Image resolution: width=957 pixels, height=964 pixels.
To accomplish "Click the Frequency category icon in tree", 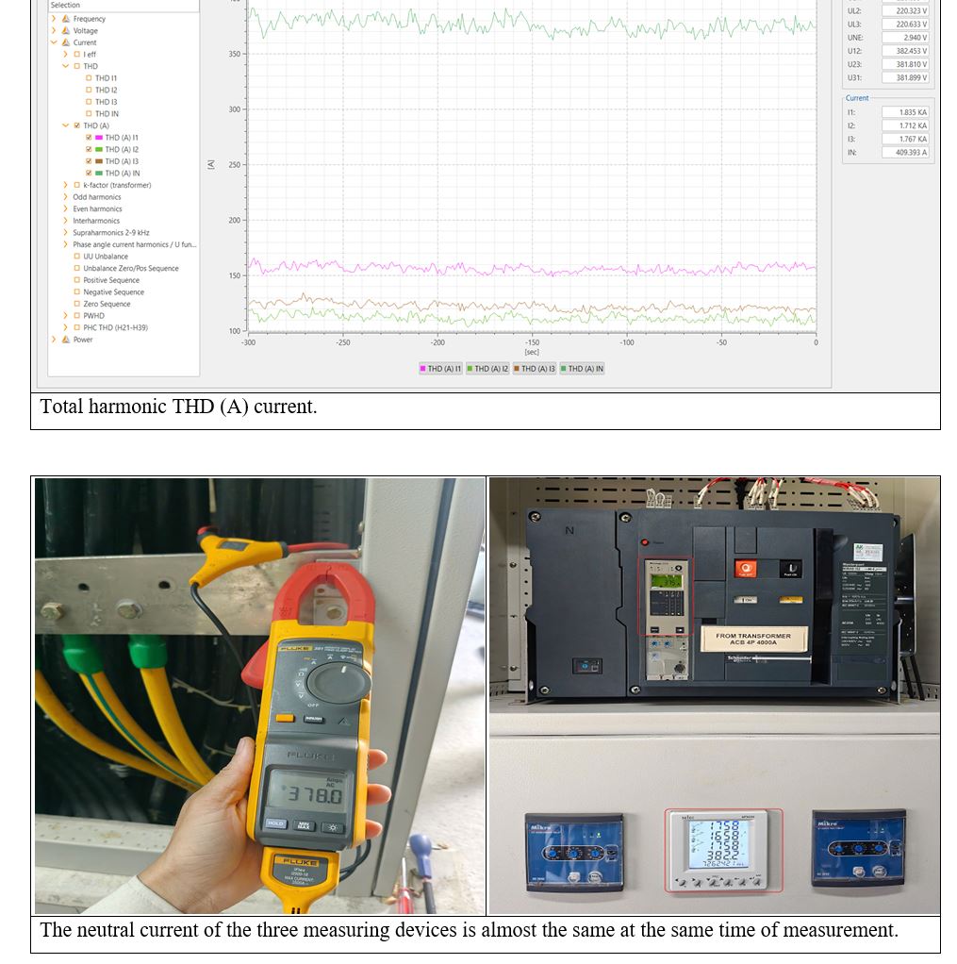I will coord(66,19).
